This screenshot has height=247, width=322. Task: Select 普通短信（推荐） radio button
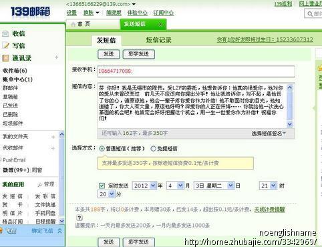[x=102, y=148]
